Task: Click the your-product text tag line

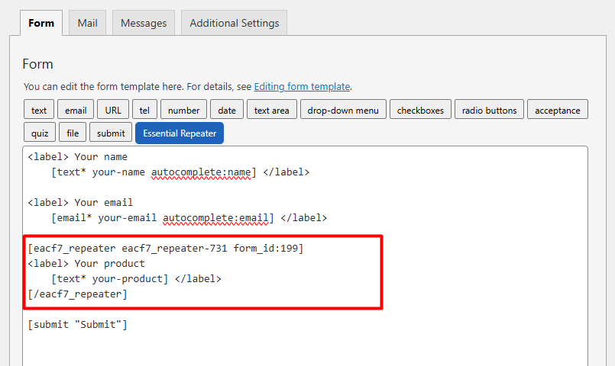Action: coord(136,279)
